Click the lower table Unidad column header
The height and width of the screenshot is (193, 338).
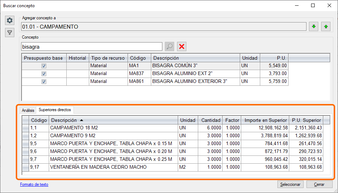pos(188,120)
